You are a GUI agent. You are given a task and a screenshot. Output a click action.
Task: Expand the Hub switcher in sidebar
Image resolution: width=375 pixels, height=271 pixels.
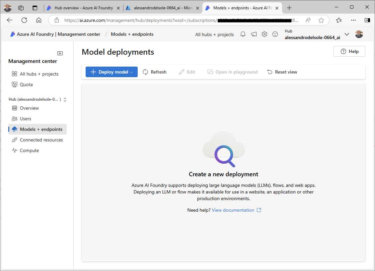pos(65,100)
